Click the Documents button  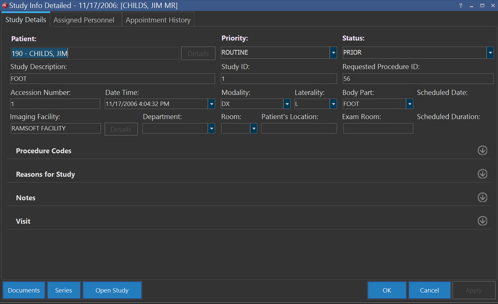pos(24,290)
